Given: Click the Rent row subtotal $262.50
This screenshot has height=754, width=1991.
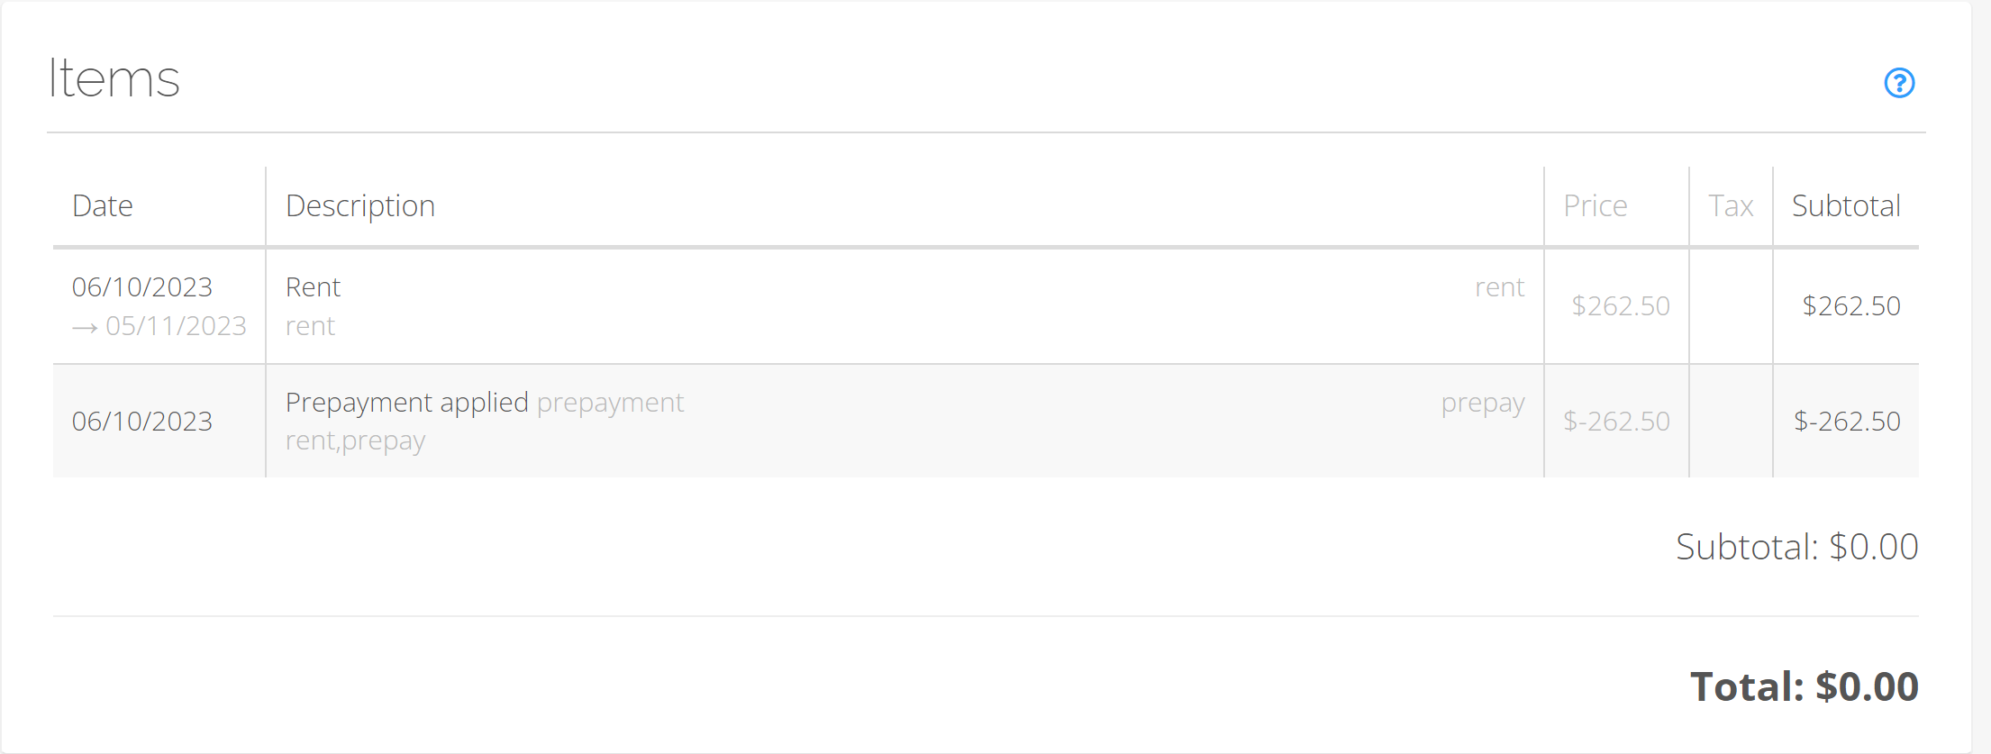Looking at the screenshot, I should 1851,306.
